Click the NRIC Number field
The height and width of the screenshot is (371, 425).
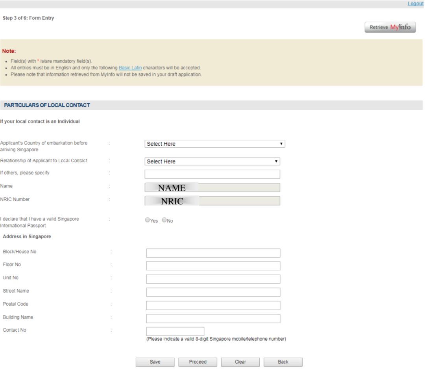(212, 201)
